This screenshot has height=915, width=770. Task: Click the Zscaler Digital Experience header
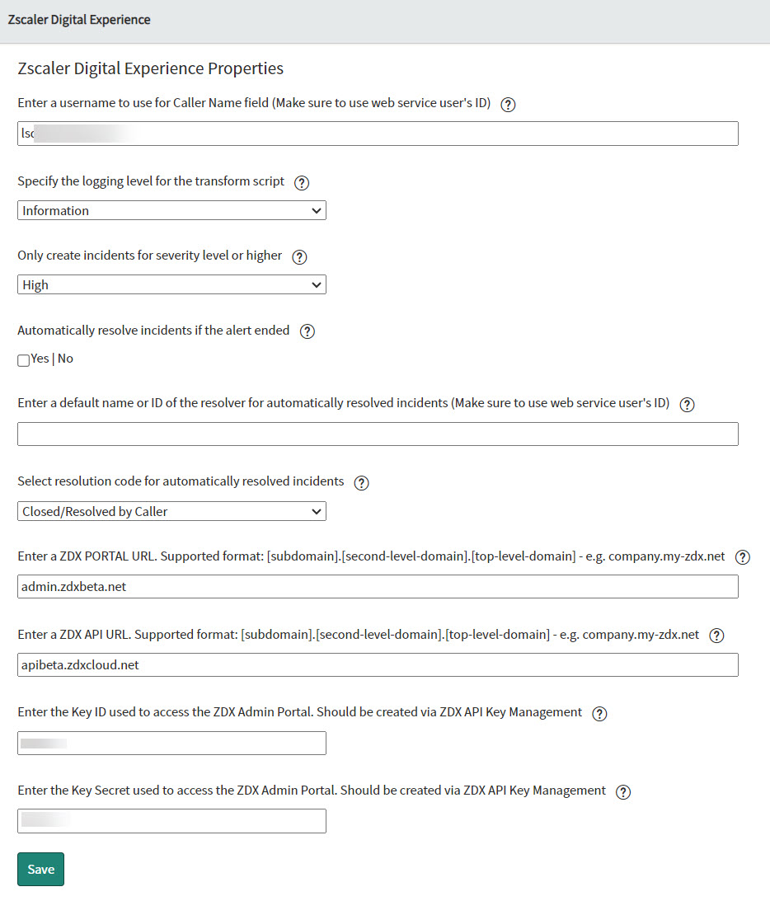click(79, 19)
